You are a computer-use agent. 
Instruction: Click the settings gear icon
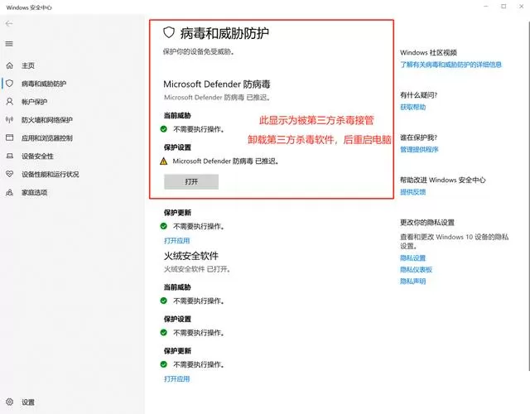(x=9, y=402)
